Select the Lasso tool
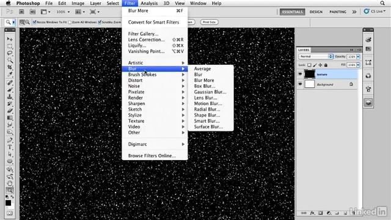 [x=10, y=53]
